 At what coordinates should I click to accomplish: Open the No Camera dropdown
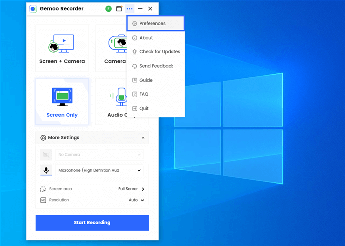[100, 155]
